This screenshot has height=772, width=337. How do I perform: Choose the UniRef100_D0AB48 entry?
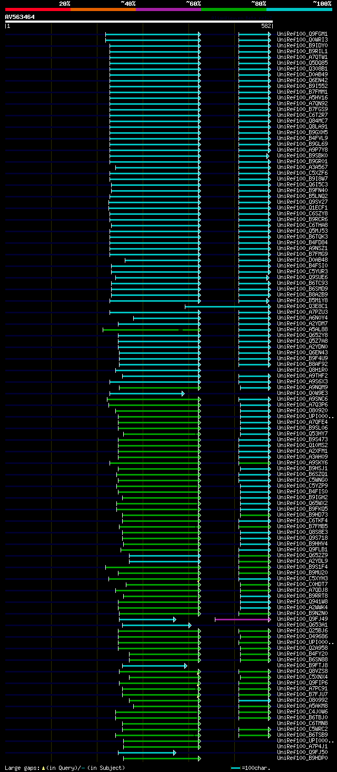pyautogui.click(x=302, y=260)
